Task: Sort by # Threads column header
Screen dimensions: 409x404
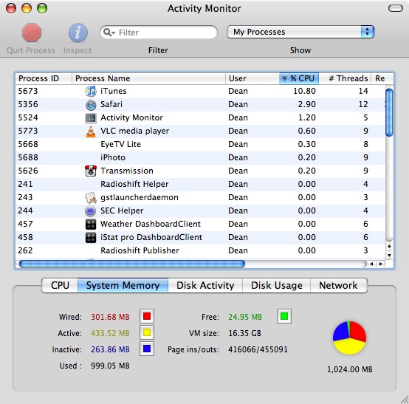Action: coord(345,78)
